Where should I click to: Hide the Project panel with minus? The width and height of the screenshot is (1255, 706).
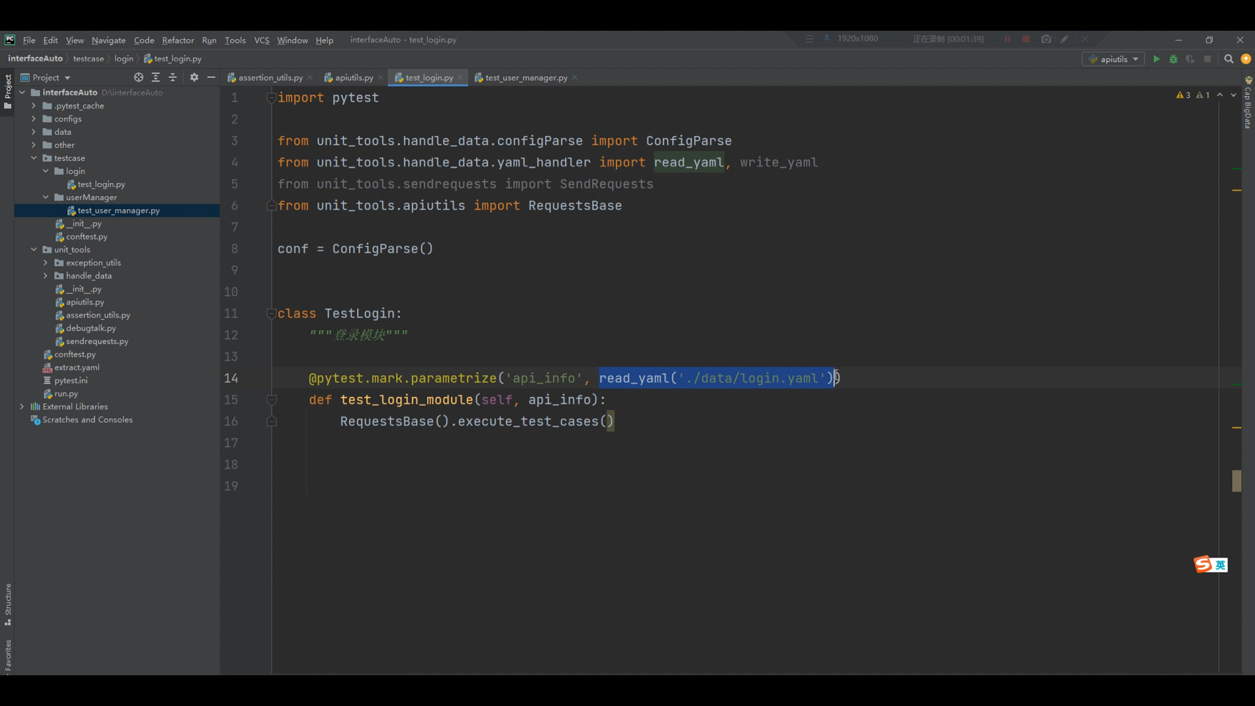click(x=211, y=77)
